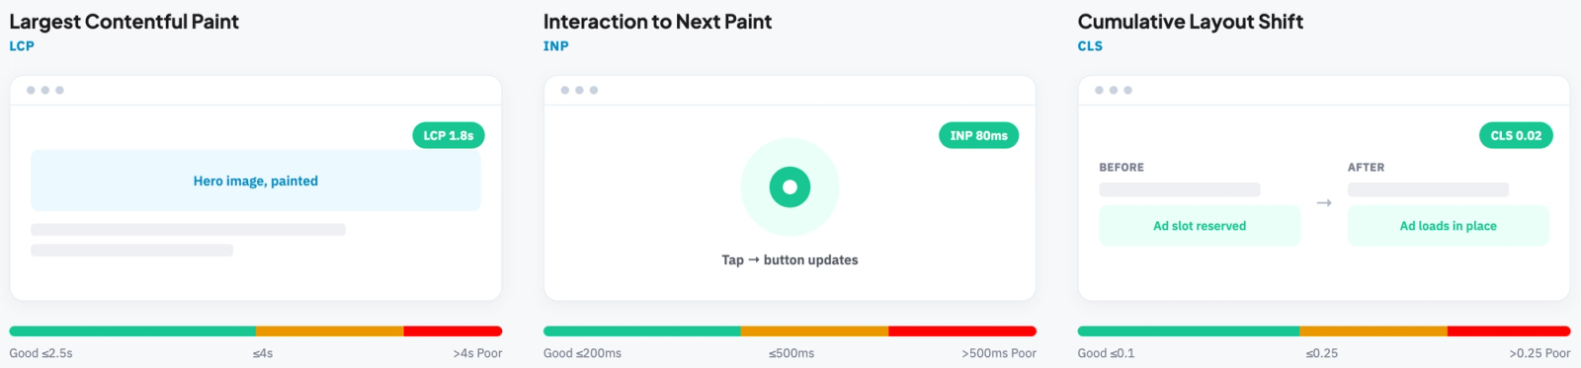Click the LCP 1.8s green badge
The height and width of the screenshot is (368, 1581).
(x=449, y=135)
